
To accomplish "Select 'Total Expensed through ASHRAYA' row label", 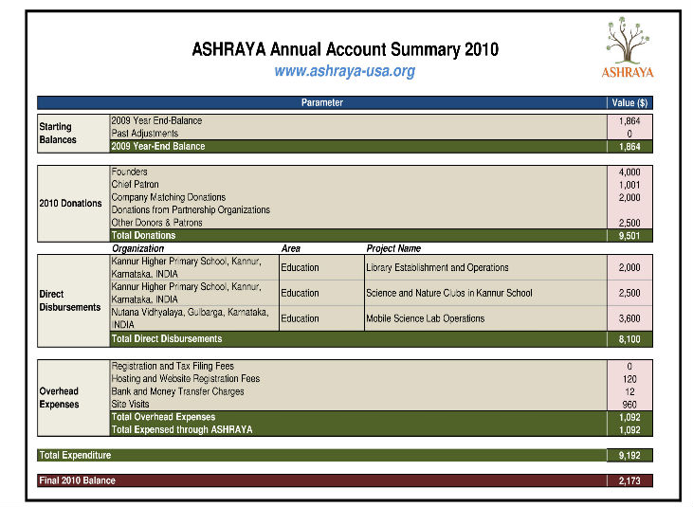I will [x=182, y=429].
